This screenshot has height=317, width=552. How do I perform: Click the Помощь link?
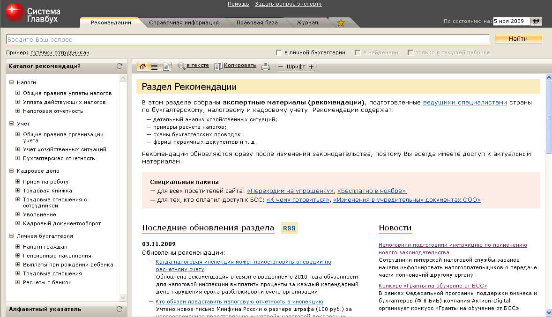tap(239, 4)
